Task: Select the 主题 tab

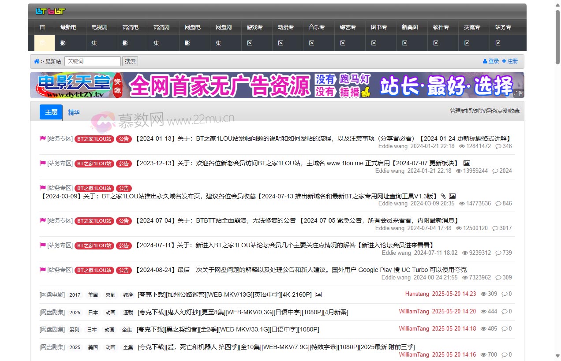Action: pyautogui.click(x=51, y=112)
